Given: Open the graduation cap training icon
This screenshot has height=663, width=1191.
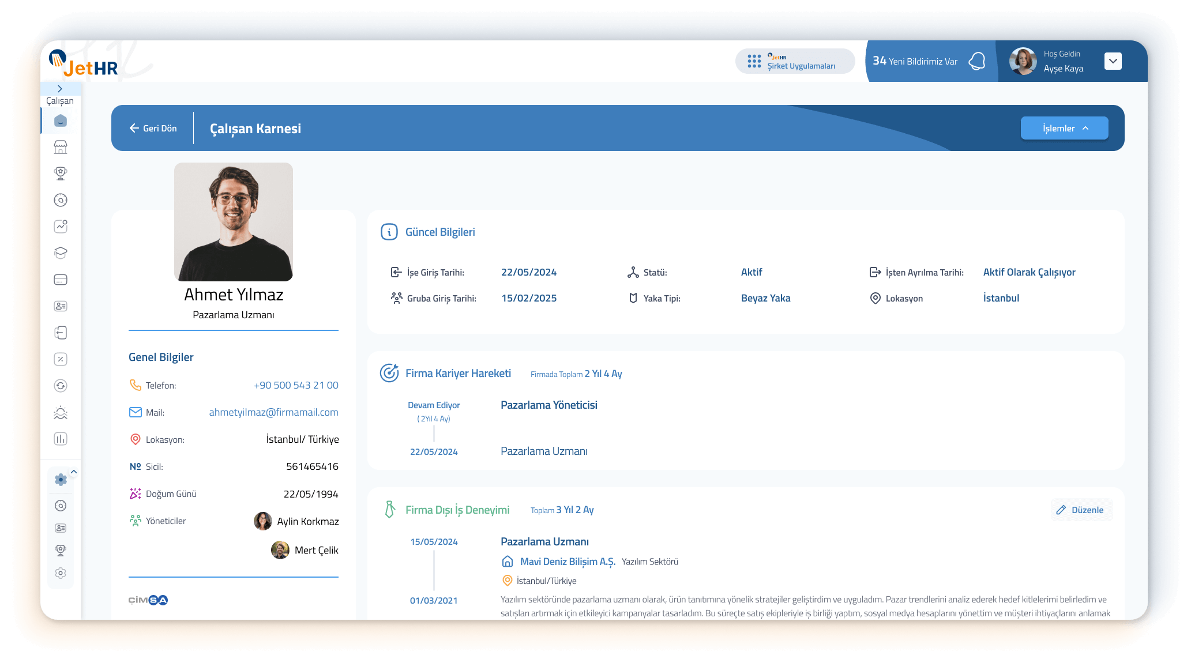Looking at the screenshot, I should (x=61, y=253).
